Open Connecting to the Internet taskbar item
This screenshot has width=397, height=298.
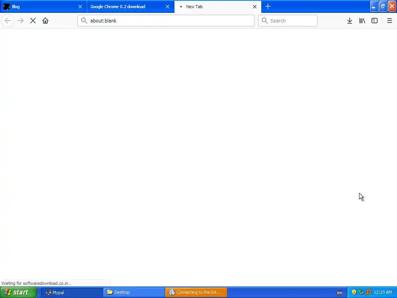click(x=196, y=292)
